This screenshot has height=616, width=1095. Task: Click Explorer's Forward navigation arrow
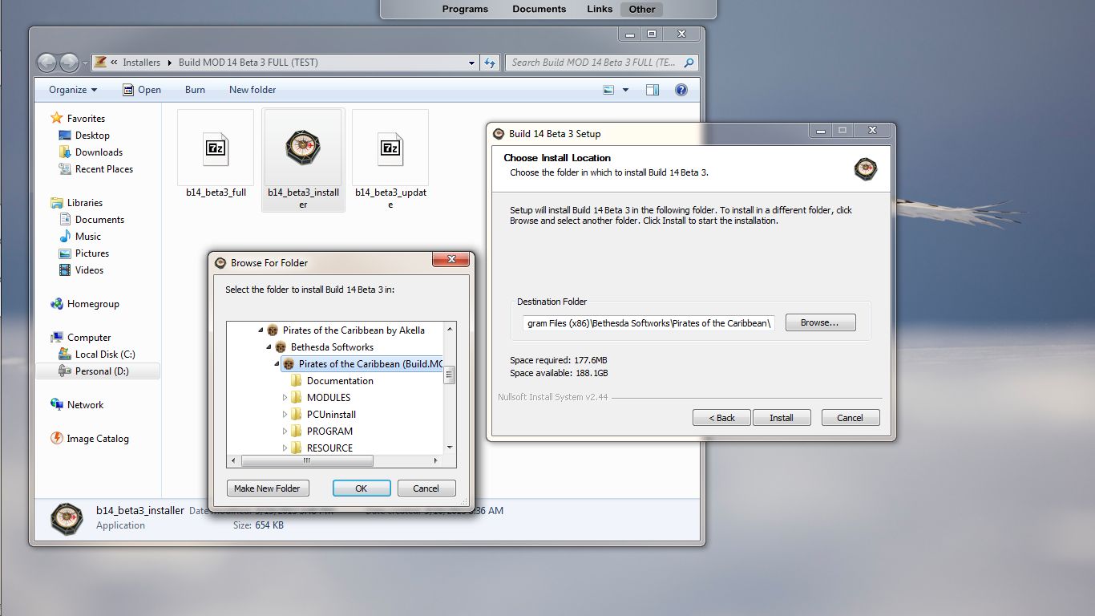coord(69,63)
